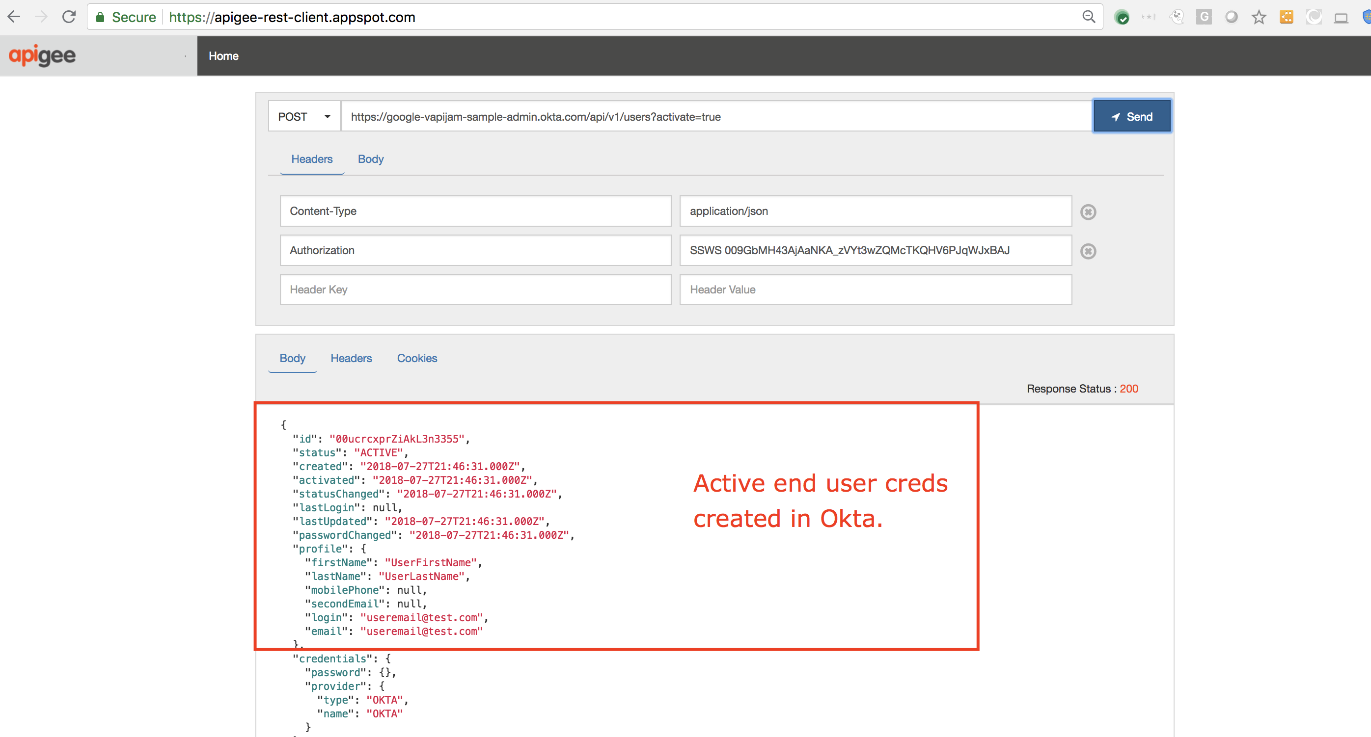Click the zoom-out magnifier in address bar
Image resolution: width=1371 pixels, height=737 pixels.
[x=1089, y=17]
